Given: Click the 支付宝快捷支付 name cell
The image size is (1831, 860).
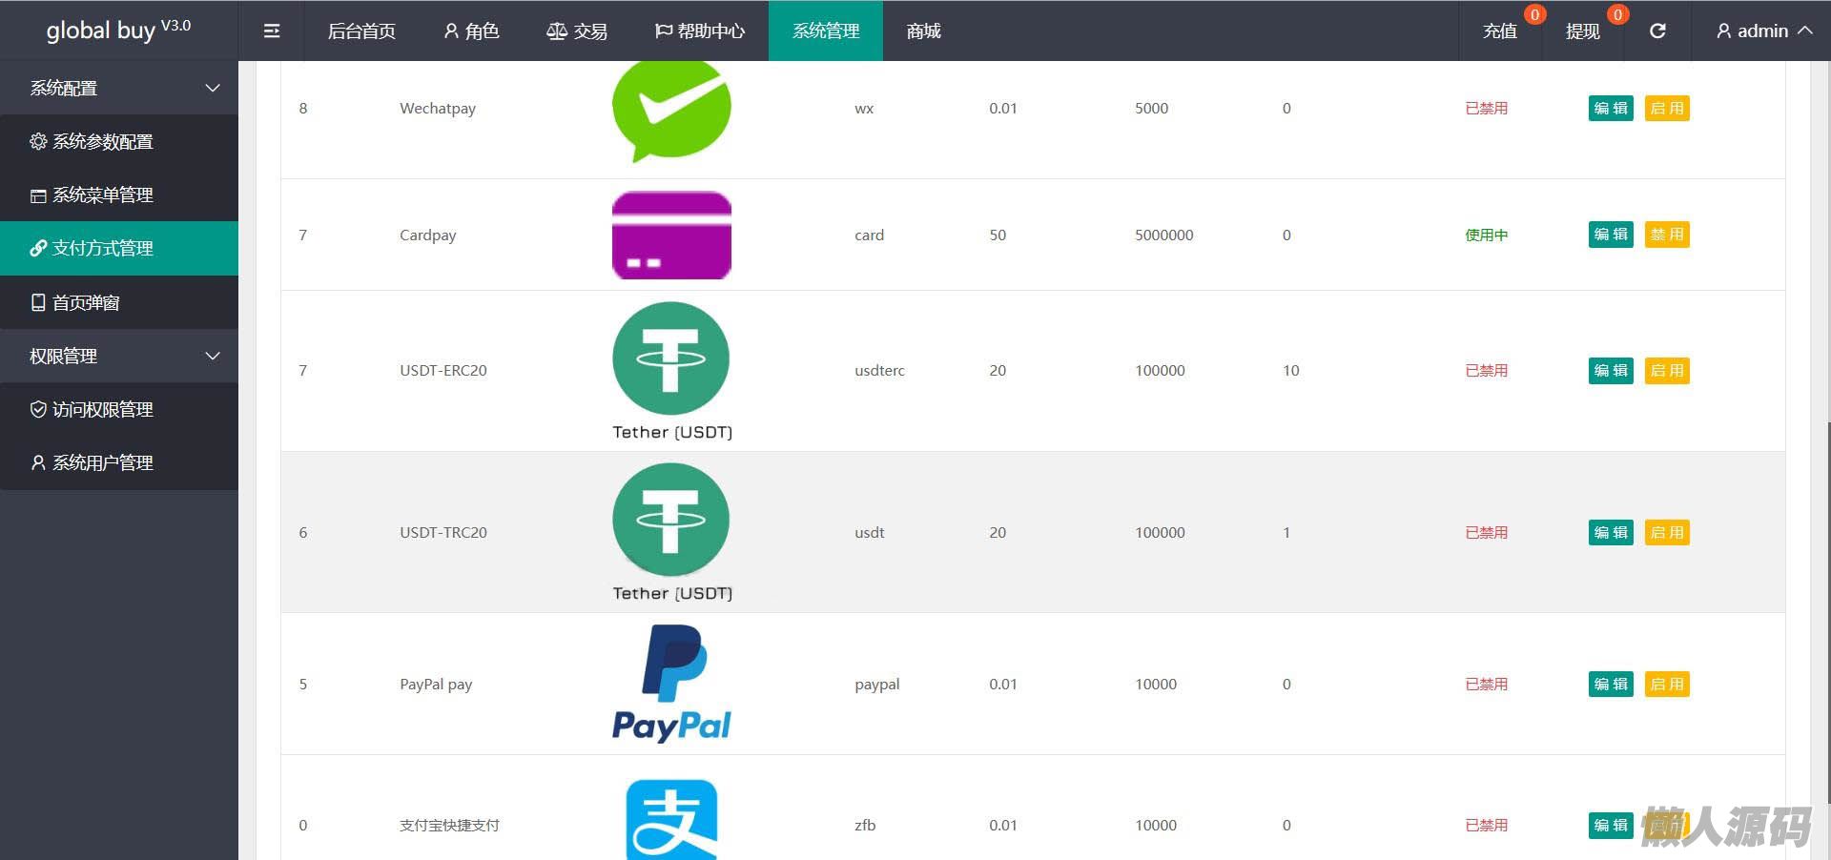Looking at the screenshot, I should pyautogui.click(x=449, y=826).
